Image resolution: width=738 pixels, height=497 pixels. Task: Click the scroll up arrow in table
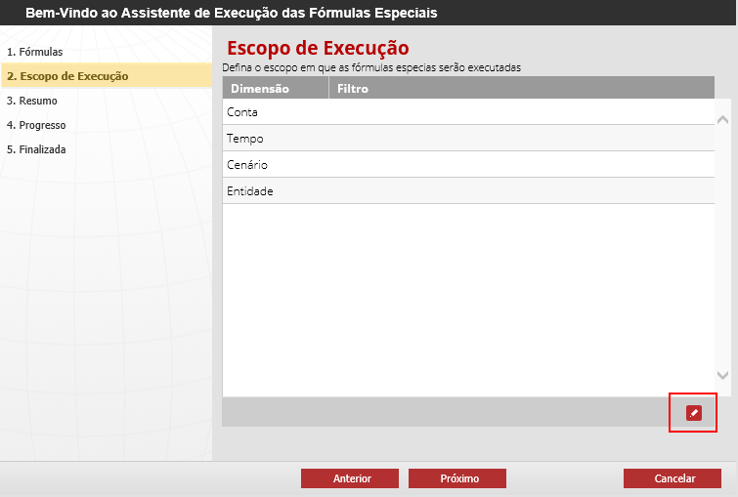722,119
